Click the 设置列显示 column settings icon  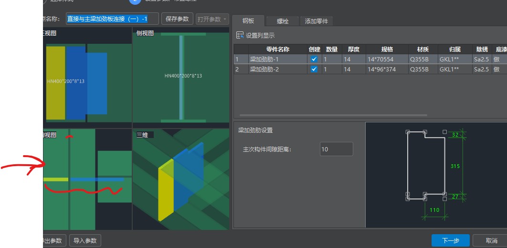coord(240,36)
